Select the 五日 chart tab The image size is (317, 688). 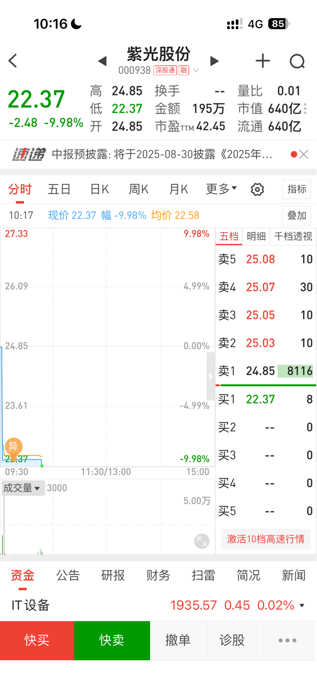[59, 189]
